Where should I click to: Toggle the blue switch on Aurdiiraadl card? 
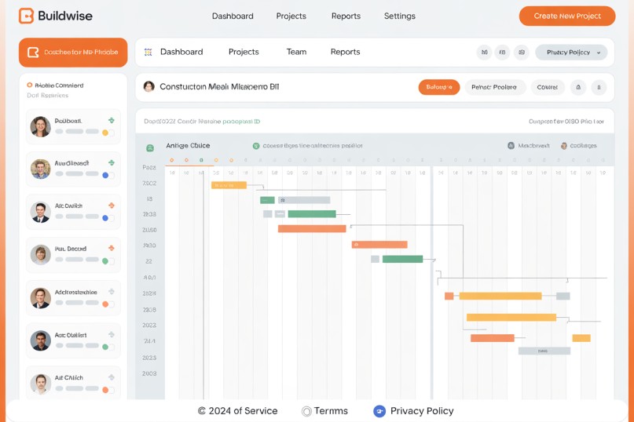coord(108,175)
